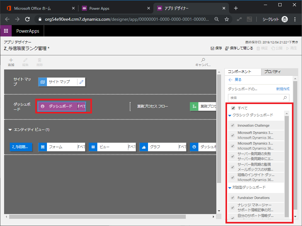Click the 公開 button
Viewport: 302px width, 226px height.
277,48
